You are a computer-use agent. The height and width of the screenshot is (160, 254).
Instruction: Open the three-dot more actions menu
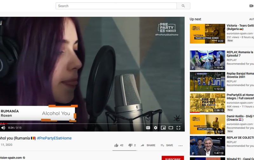(180, 145)
